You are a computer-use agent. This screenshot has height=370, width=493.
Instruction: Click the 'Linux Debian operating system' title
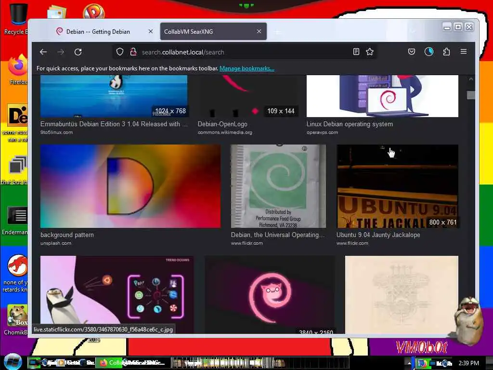[x=350, y=124]
